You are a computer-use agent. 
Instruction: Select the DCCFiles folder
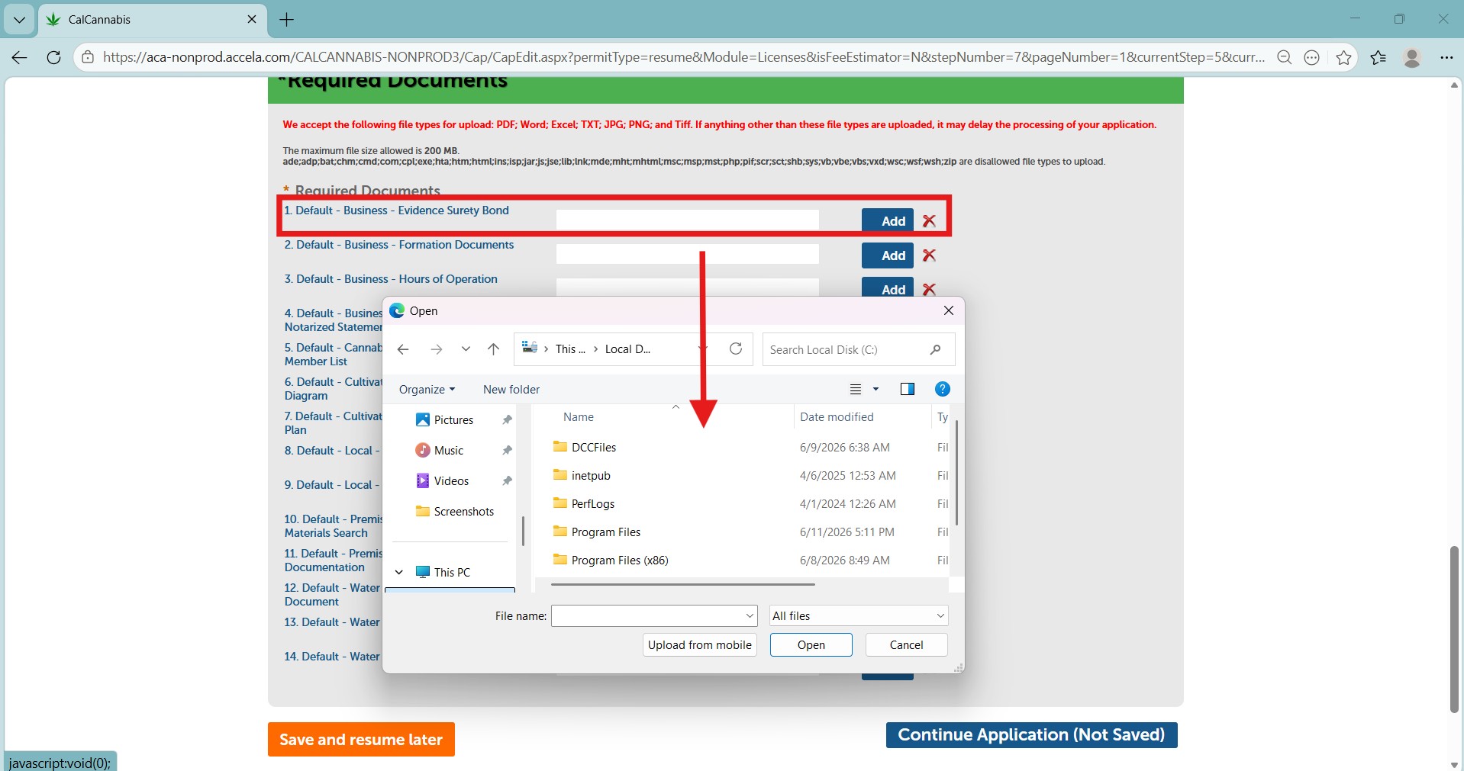[x=594, y=448]
